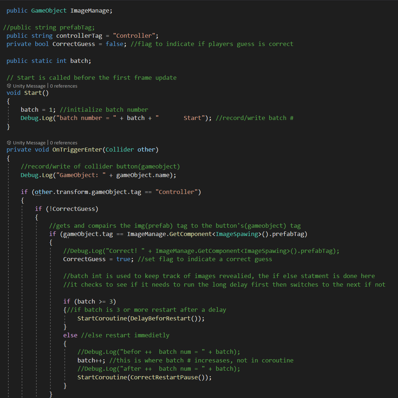The image size is (398, 398).
Task: Click the 'Collider' parameter type
Action: 120,150
